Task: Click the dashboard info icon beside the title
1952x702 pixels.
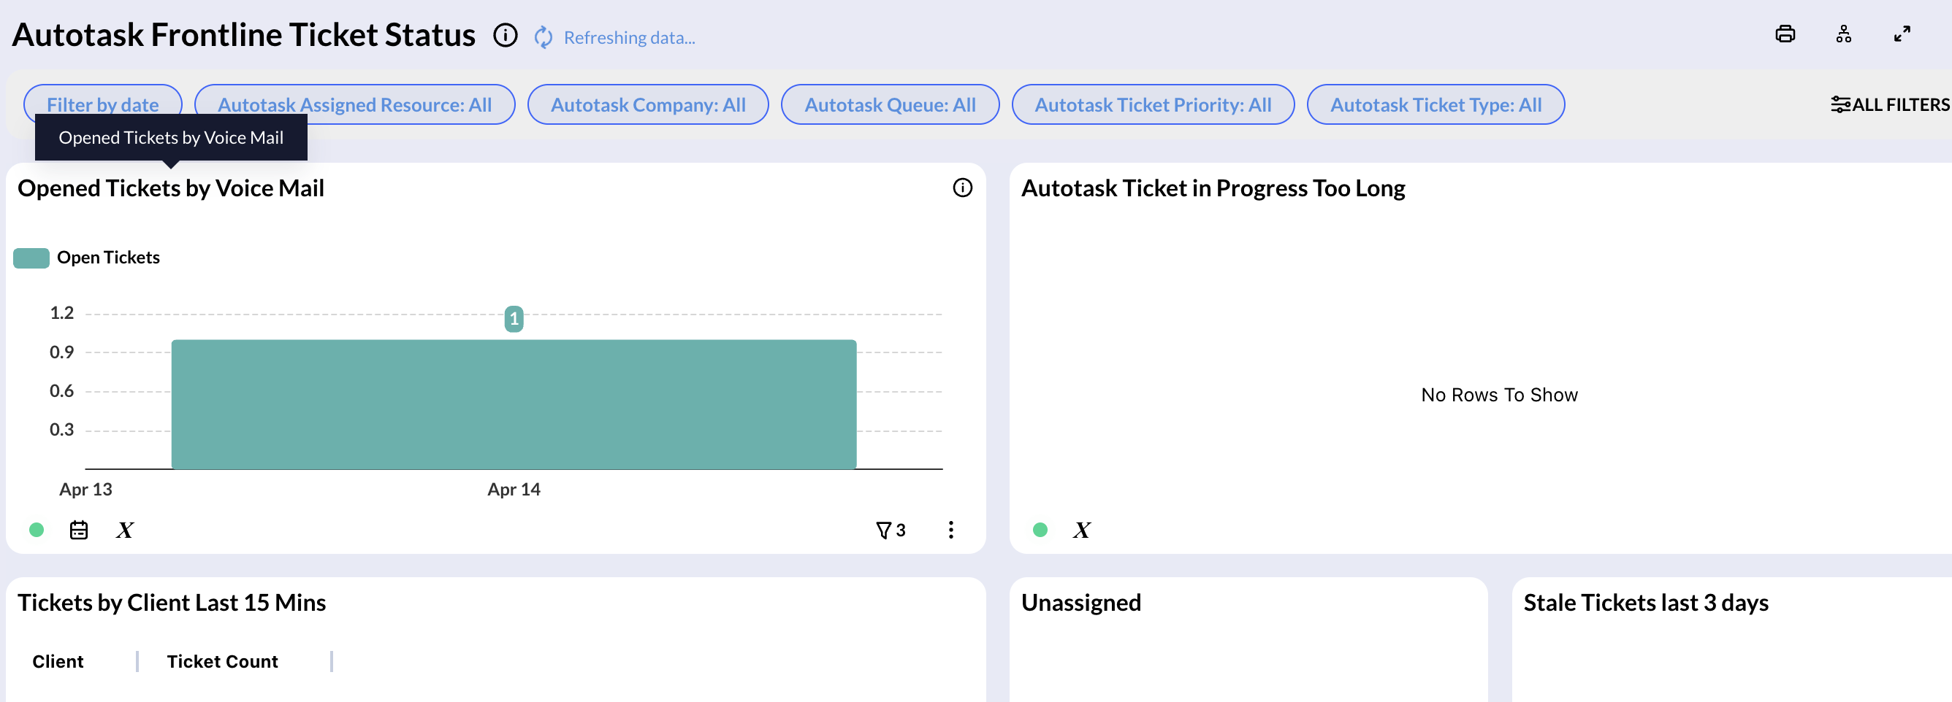Action: [506, 35]
